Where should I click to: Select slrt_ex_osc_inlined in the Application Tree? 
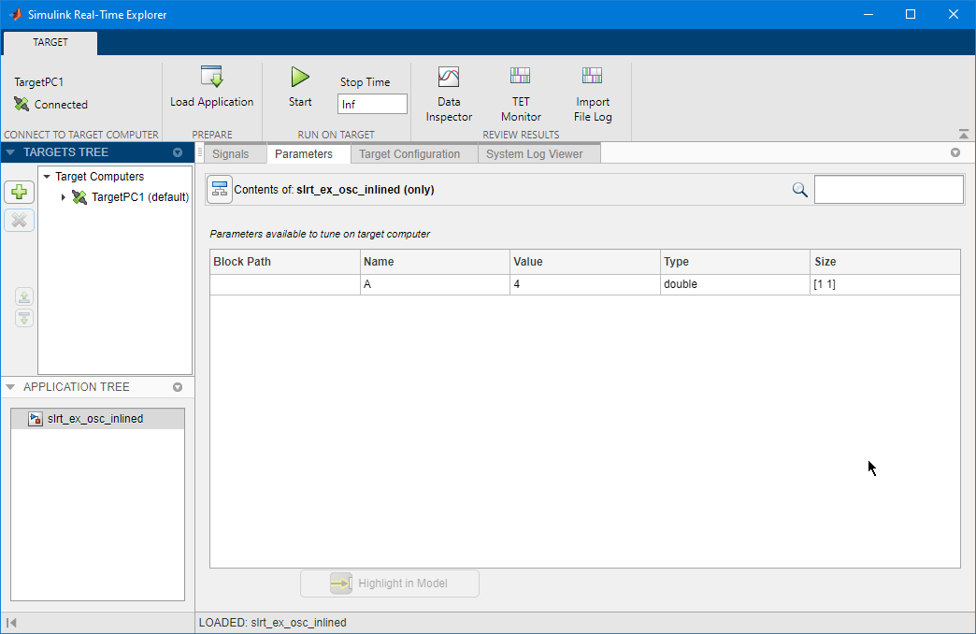(98, 419)
